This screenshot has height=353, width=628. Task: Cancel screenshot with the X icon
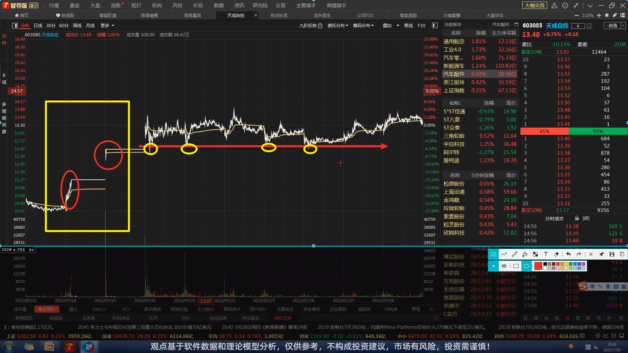[x=591, y=254]
